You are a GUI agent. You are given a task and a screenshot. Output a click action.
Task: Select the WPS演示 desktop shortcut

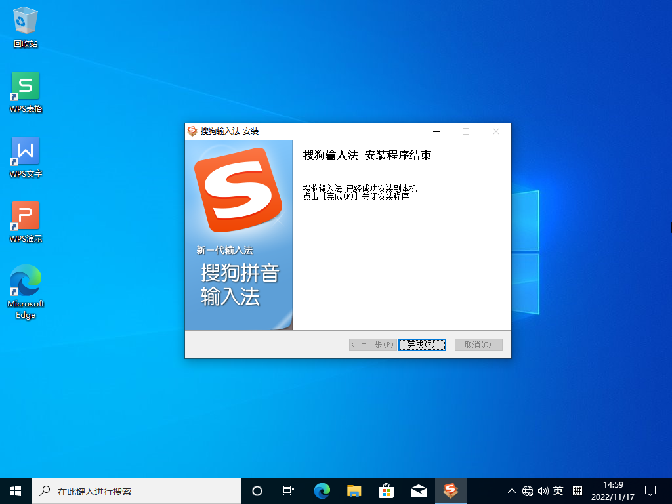(x=26, y=222)
